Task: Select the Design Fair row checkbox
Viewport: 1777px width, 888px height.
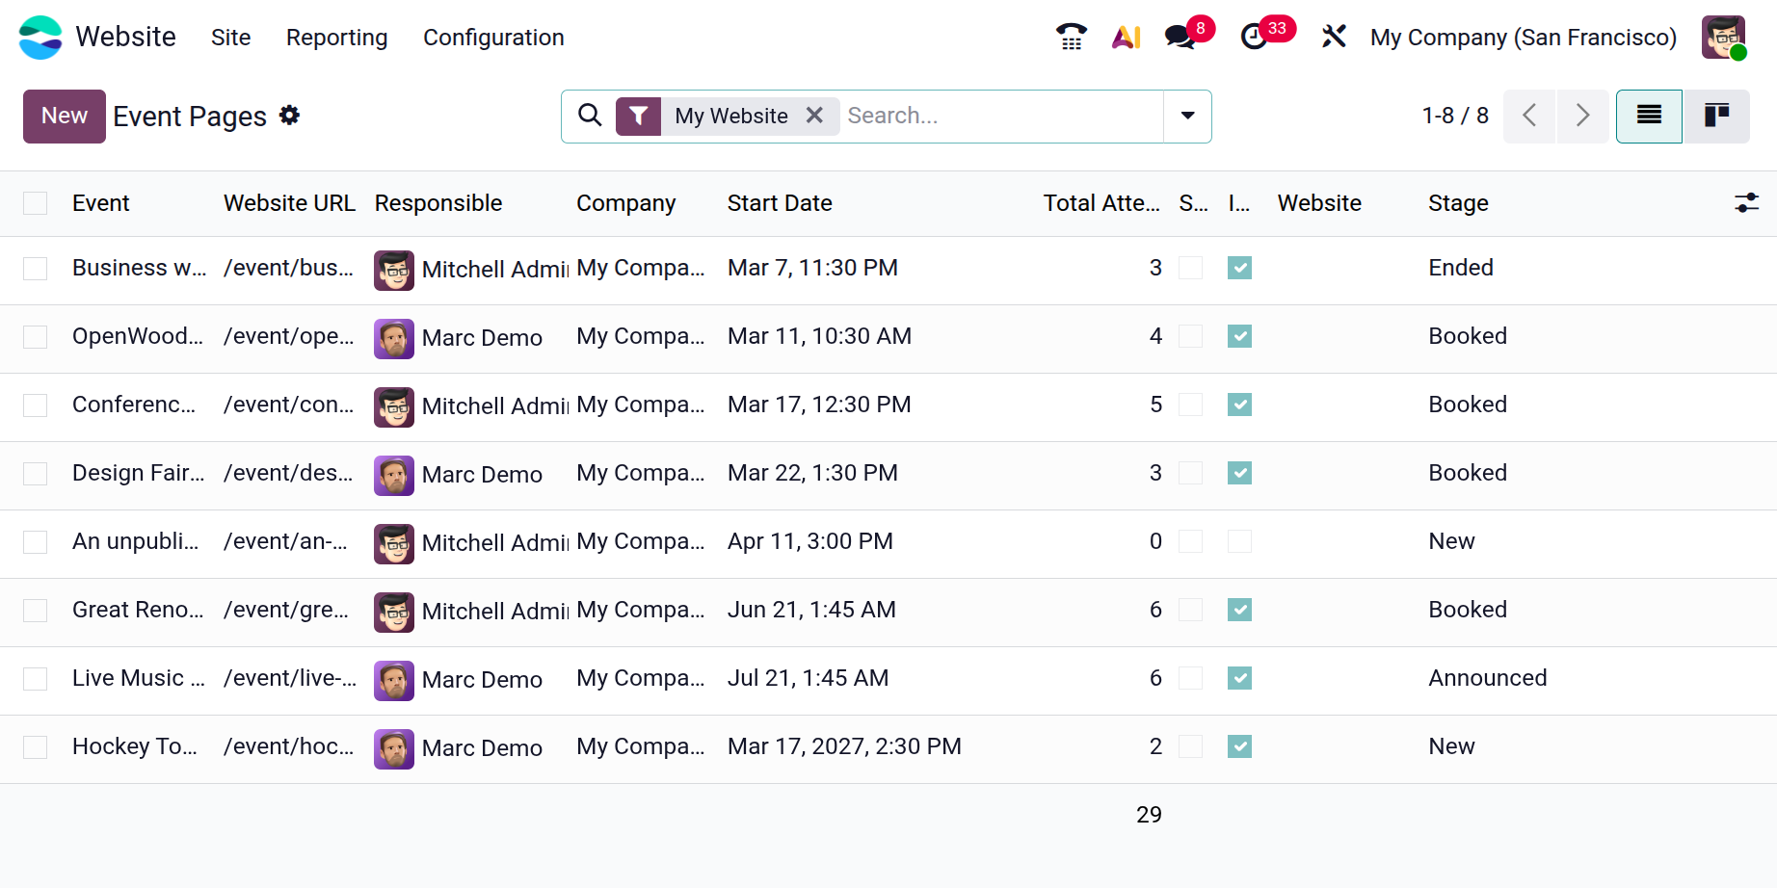Action: pyautogui.click(x=36, y=474)
